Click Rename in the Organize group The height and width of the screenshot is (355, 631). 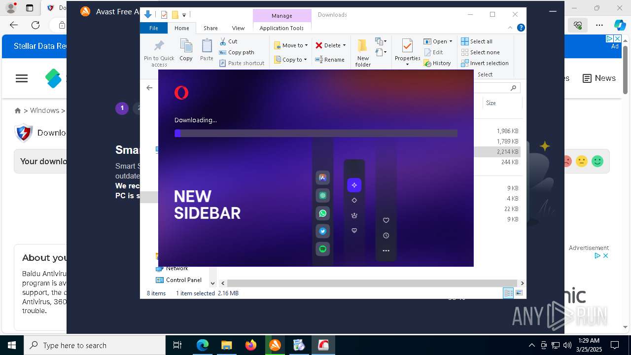330,60
